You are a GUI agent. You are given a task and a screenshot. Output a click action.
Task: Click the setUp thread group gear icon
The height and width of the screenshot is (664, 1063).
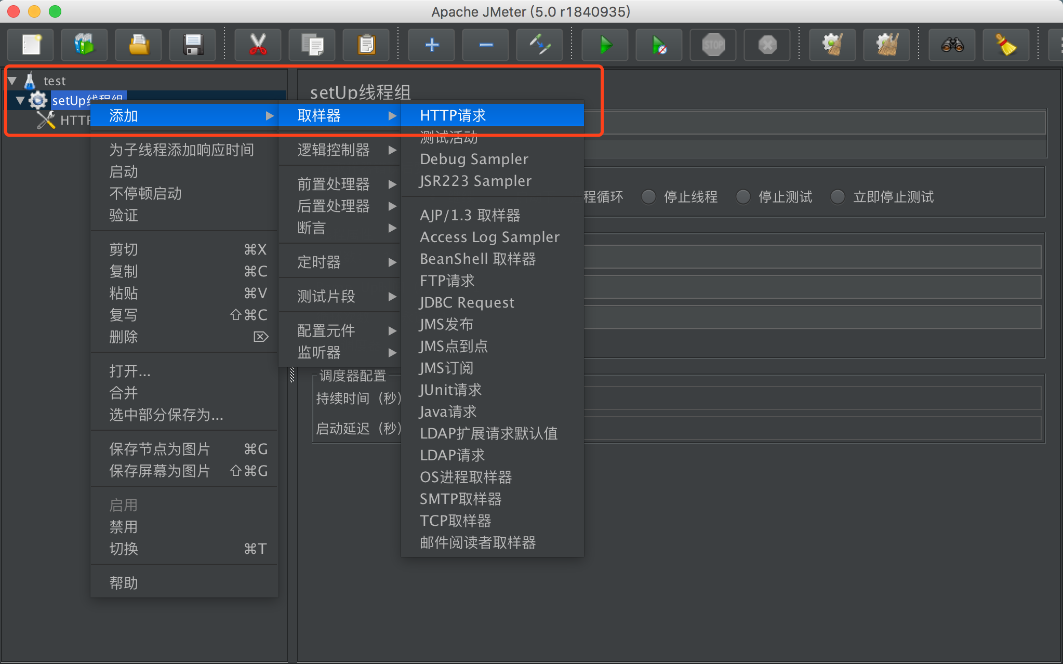37,100
